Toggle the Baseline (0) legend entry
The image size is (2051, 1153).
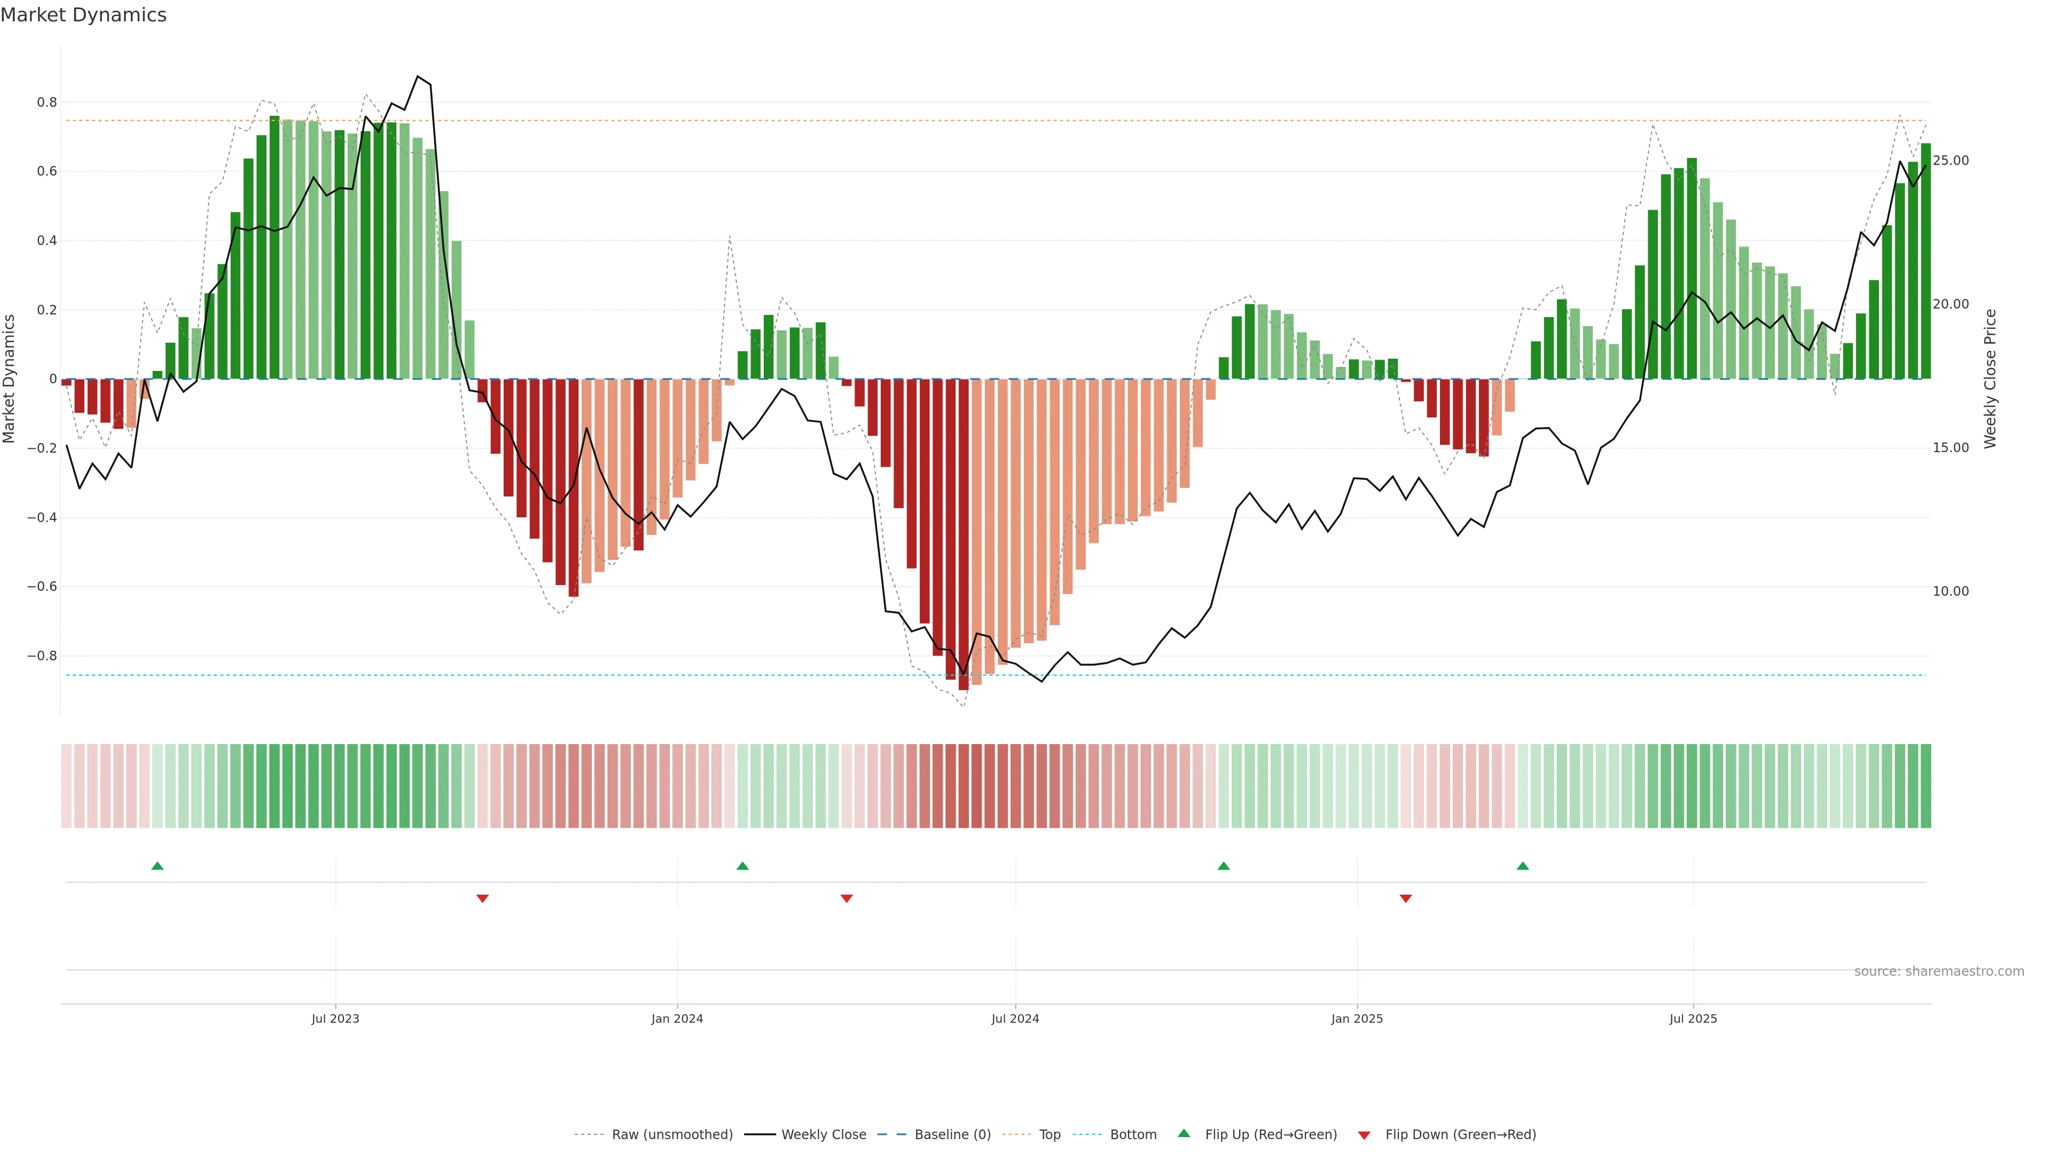pos(952,1135)
